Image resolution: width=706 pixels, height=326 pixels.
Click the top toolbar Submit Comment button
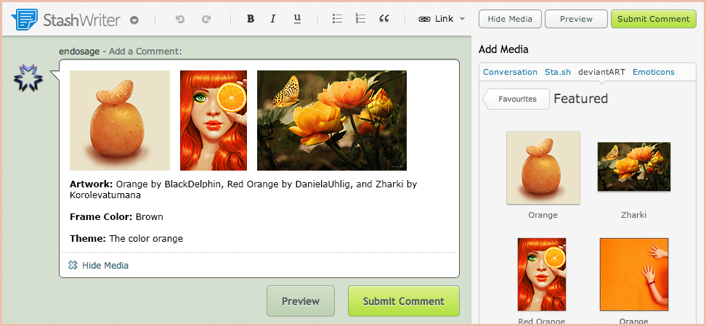pyautogui.click(x=653, y=19)
